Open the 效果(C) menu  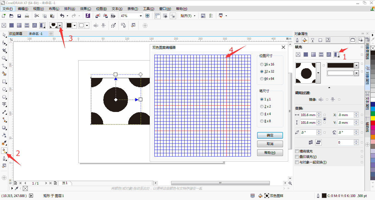point(85,9)
